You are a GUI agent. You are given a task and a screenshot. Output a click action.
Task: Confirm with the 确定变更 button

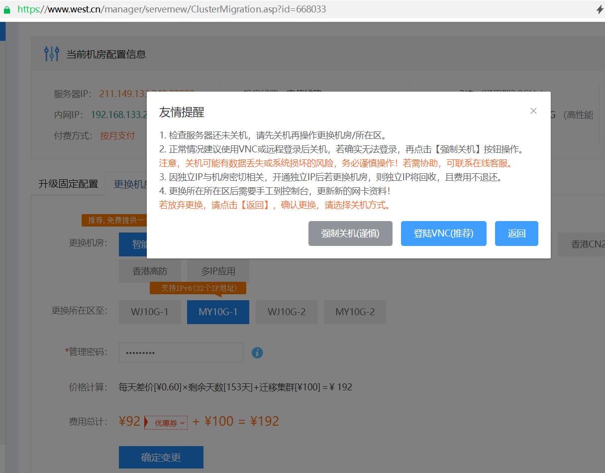coord(161,457)
